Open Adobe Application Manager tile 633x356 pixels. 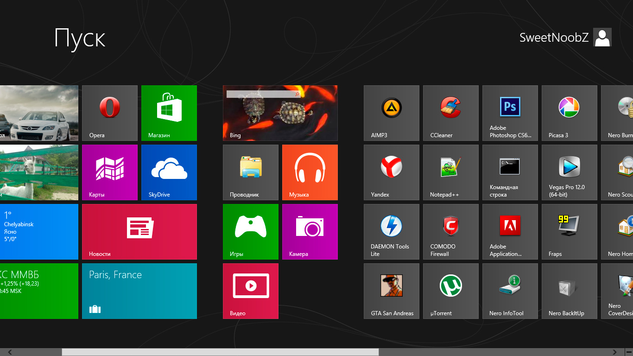(x=510, y=232)
